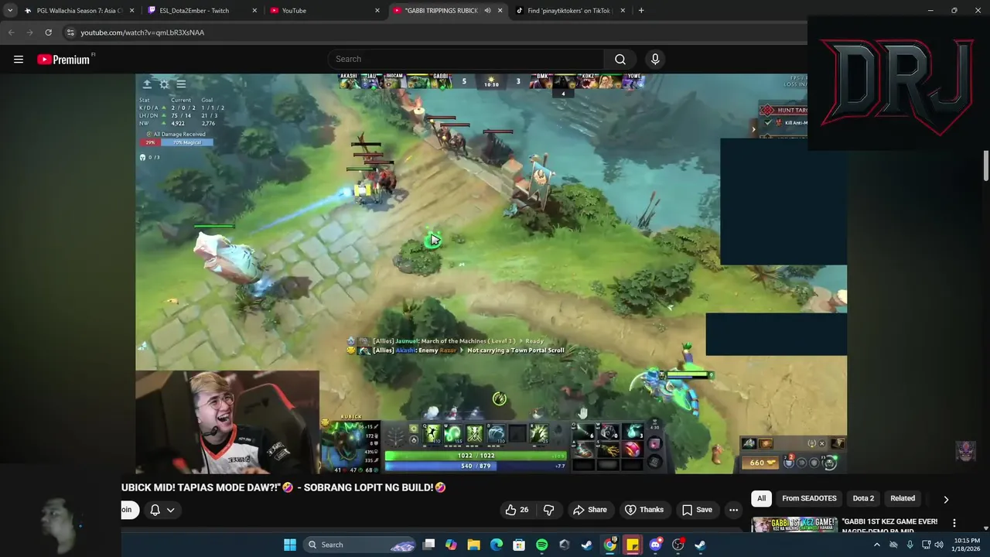Image resolution: width=990 pixels, height=557 pixels.
Task: Open Spotify from the taskbar
Action: coord(542,545)
